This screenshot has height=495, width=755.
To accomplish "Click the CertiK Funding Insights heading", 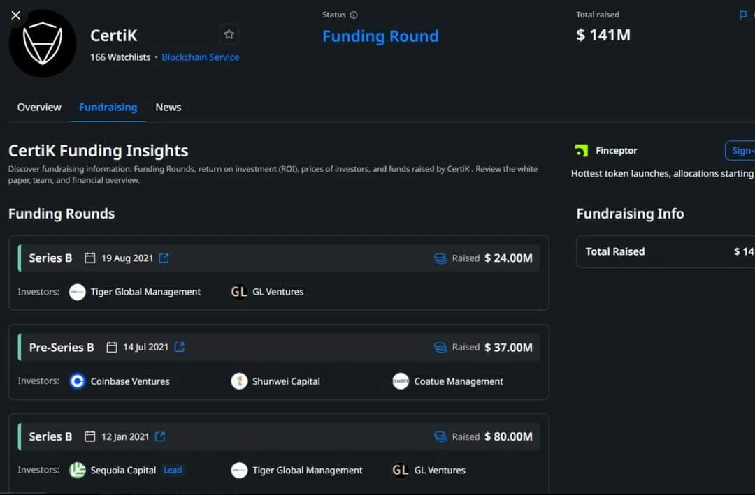I will (x=99, y=151).
